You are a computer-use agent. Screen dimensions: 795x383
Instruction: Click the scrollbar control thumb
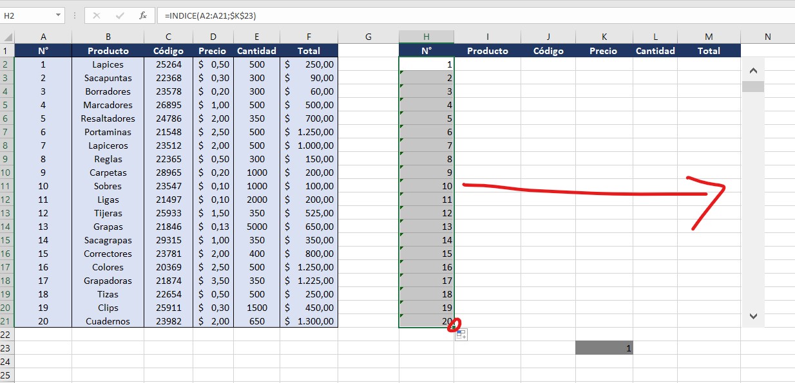point(752,87)
